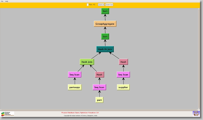Click the Plan P2 color swatch
This screenshot has width=203, height=120.
(87, 4)
